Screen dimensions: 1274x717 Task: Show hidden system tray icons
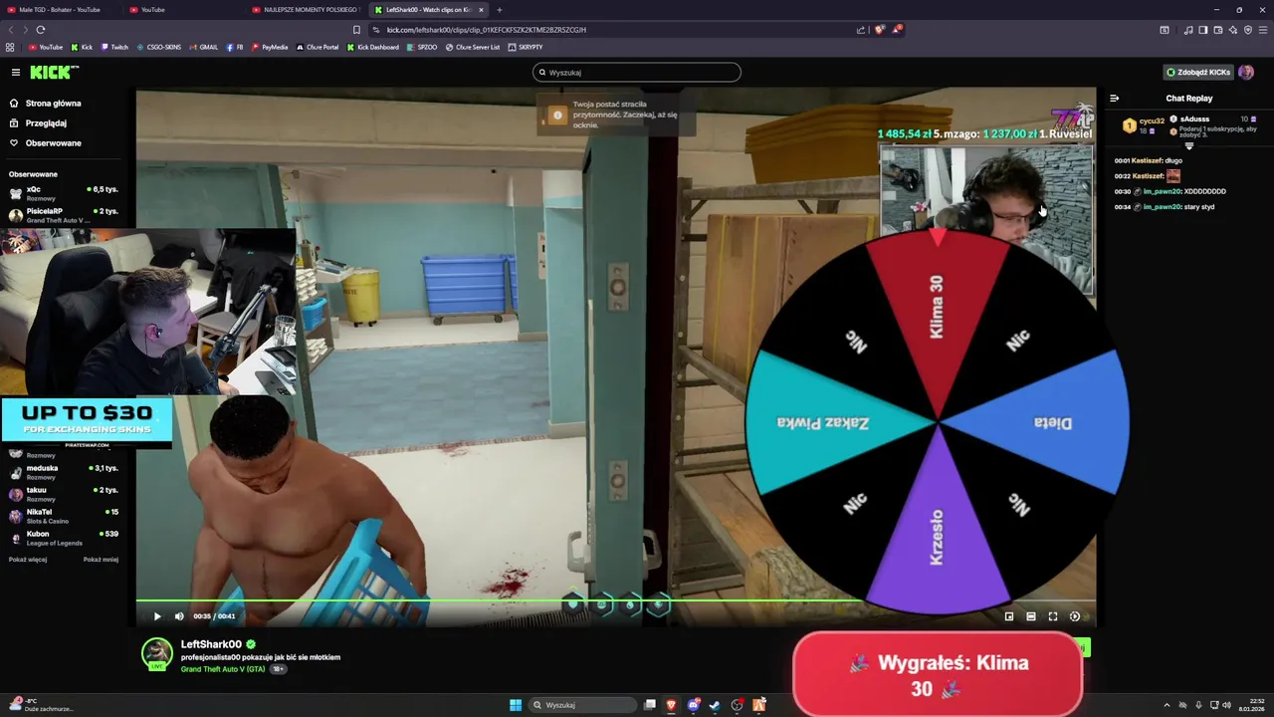1168,705
